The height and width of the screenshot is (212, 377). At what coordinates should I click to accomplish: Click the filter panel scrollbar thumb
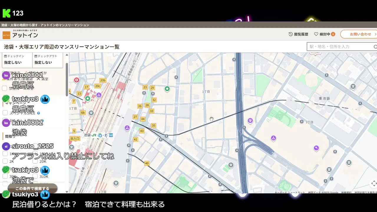[x=67, y=79]
